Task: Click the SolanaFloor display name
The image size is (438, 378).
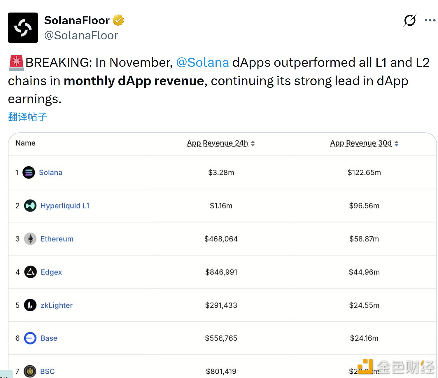Action: (x=77, y=20)
